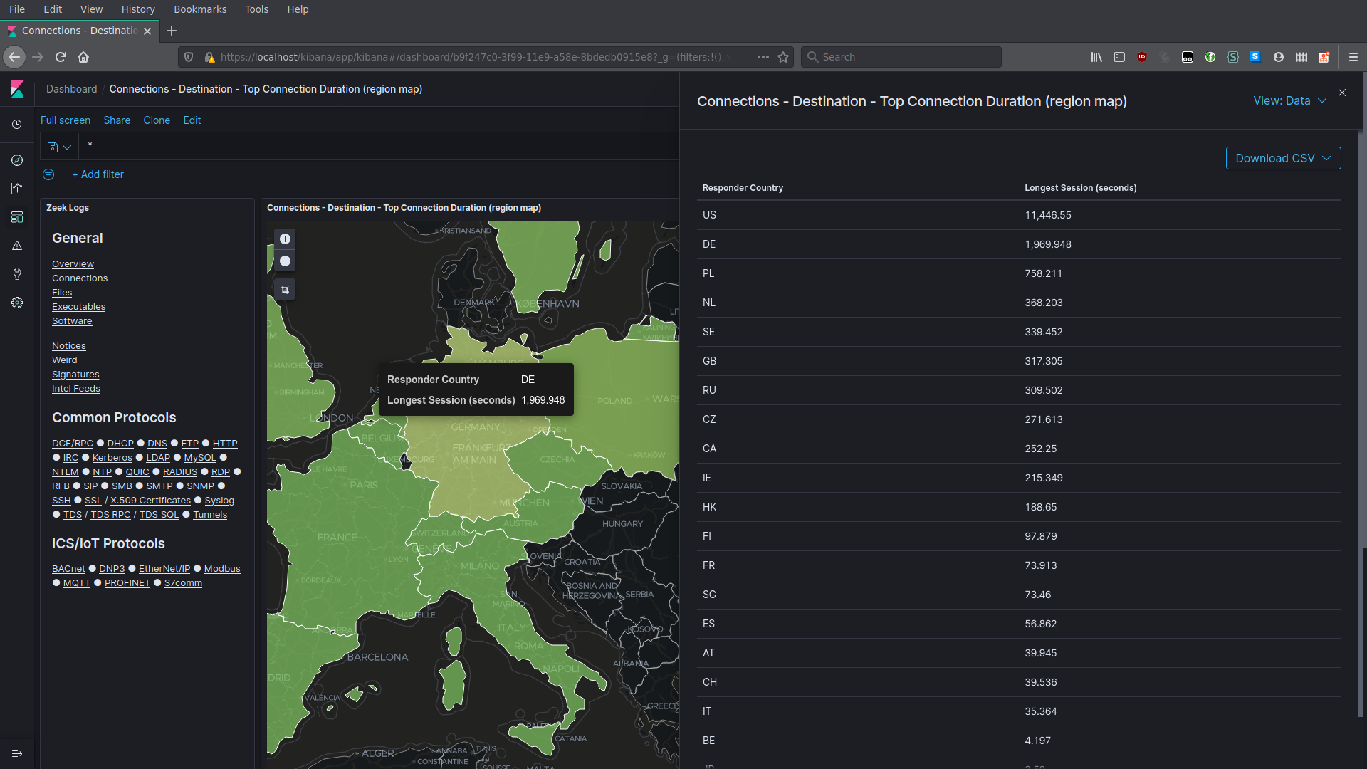Screen dimensions: 1367x769
Task: Expand the View Data dropdown
Action: click(1288, 101)
